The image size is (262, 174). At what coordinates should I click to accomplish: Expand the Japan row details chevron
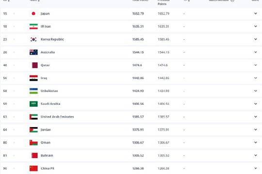coord(256,14)
